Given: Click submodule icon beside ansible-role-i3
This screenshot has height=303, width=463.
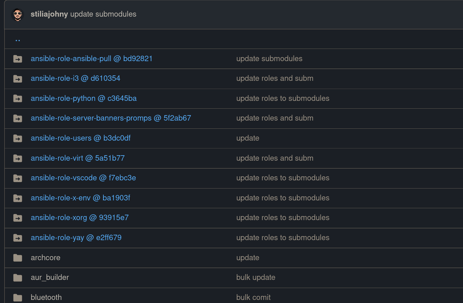Looking at the screenshot, I should point(18,79).
